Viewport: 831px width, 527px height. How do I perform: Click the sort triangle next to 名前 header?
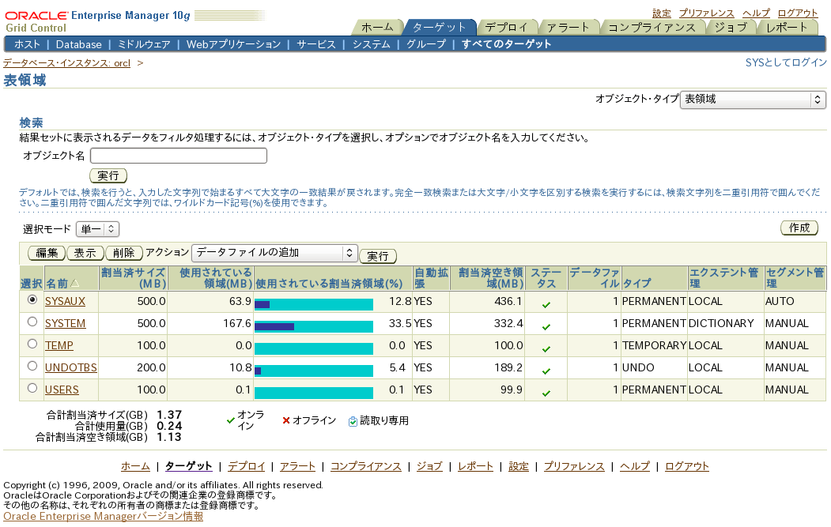click(75, 284)
